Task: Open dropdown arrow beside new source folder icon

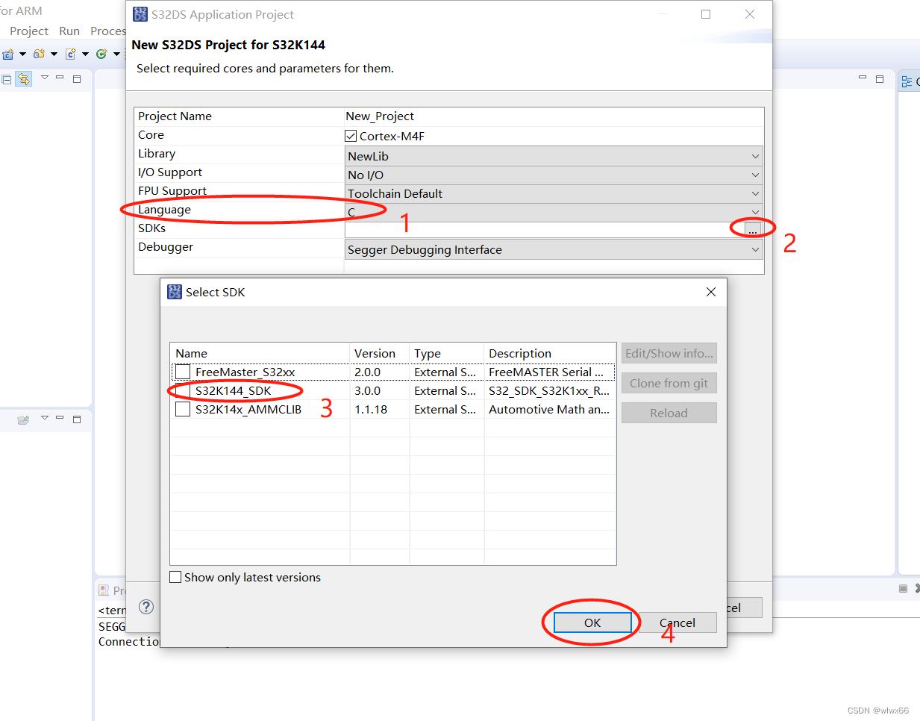Action: [x=54, y=54]
